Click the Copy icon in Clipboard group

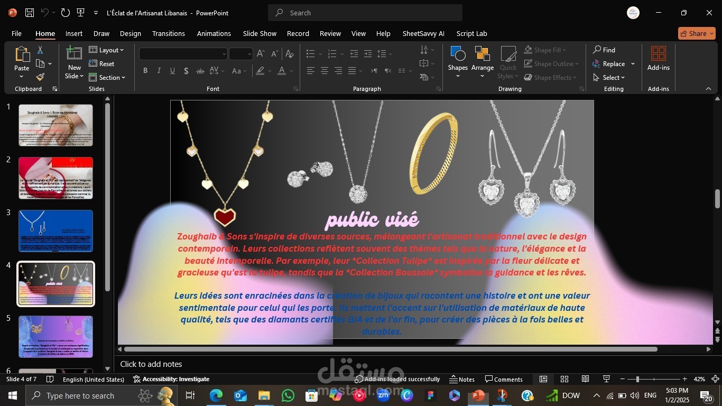40,64
